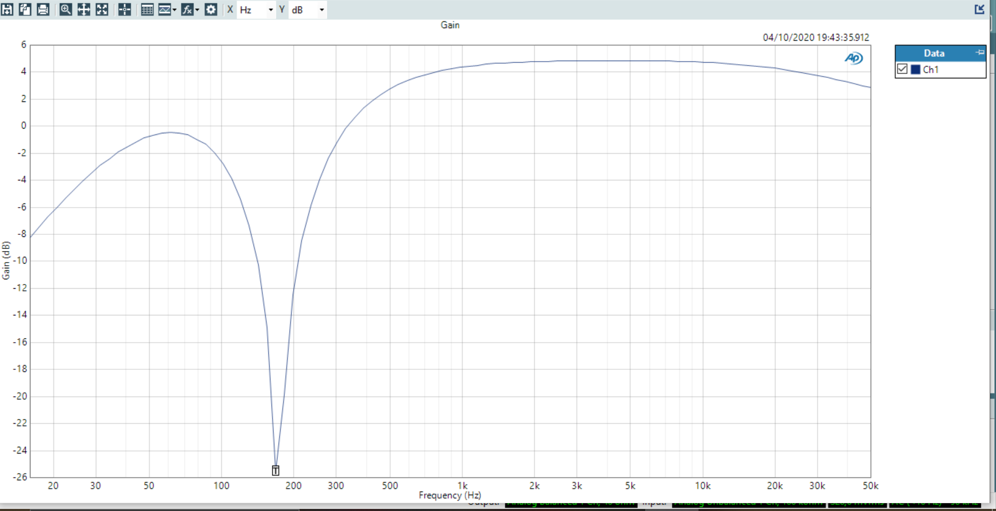Click the zoom-to-fit expand icon
The image size is (996, 511).
click(102, 9)
